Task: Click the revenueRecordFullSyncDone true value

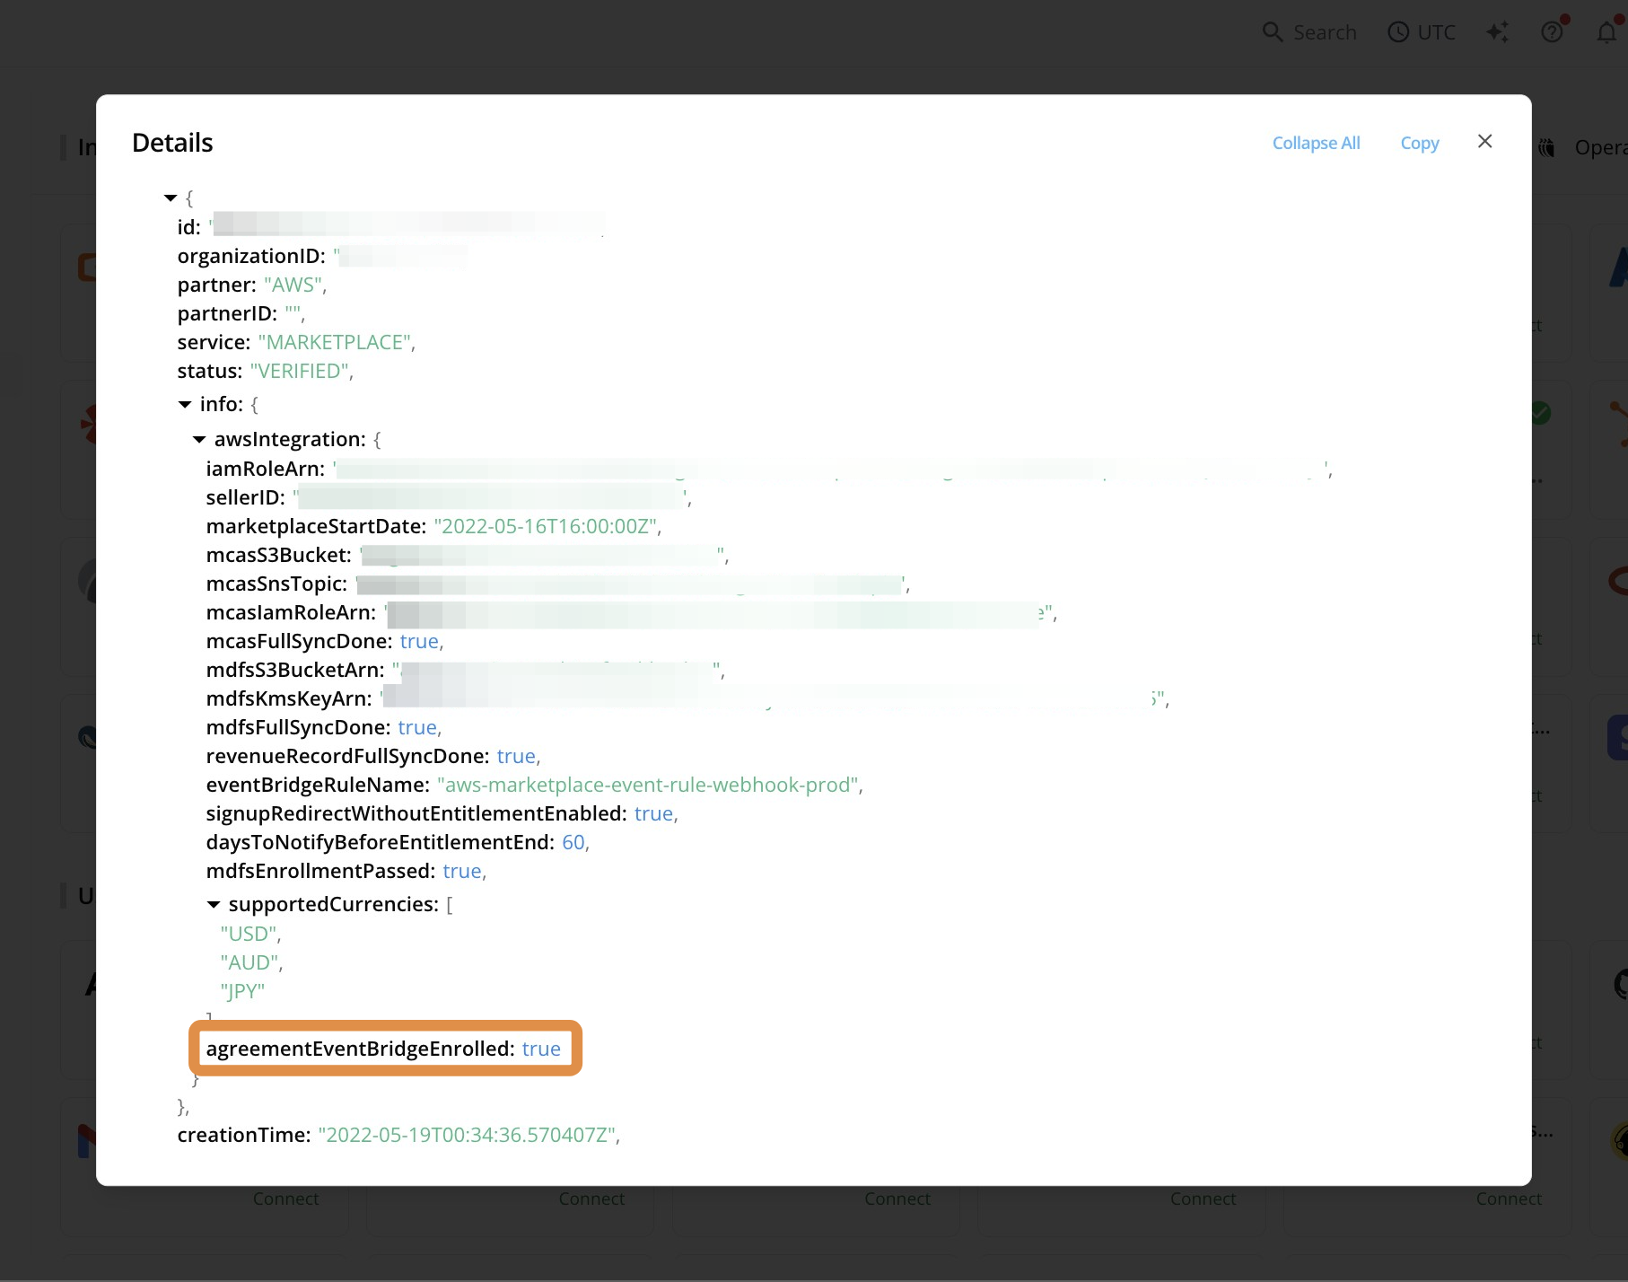Action: tap(516, 757)
